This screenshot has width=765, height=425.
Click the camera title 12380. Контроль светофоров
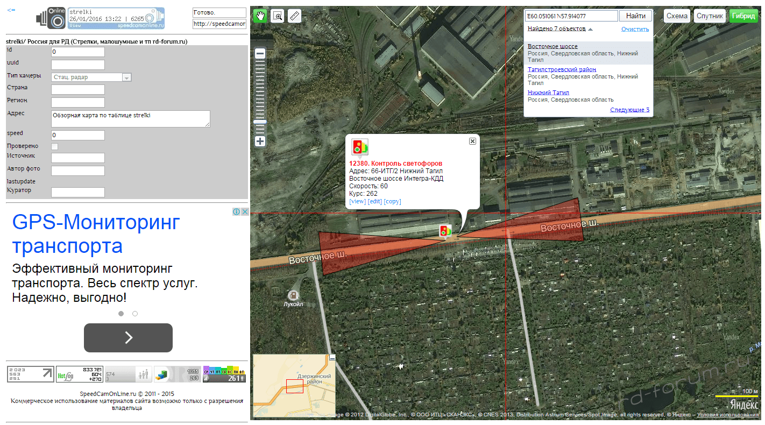[x=395, y=163]
